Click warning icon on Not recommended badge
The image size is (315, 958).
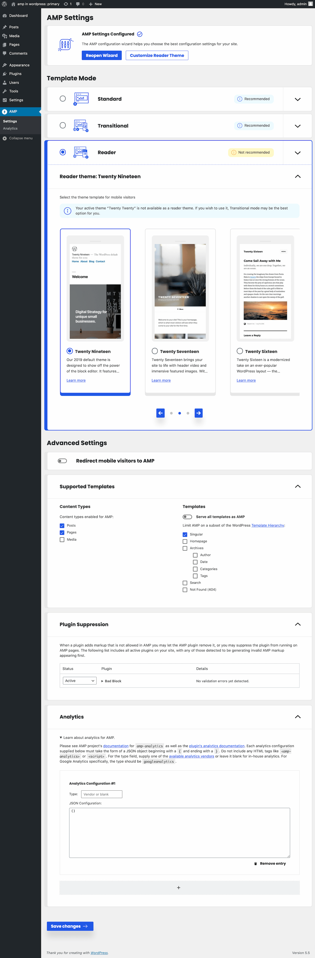pyautogui.click(x=234, y=152)
